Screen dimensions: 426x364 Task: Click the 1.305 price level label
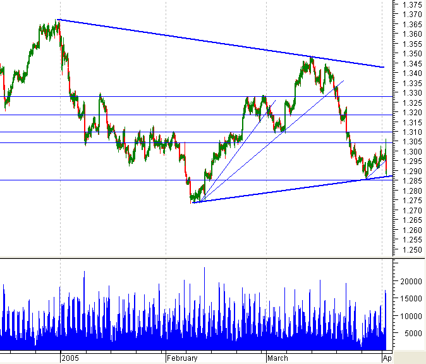click(412, 141)
